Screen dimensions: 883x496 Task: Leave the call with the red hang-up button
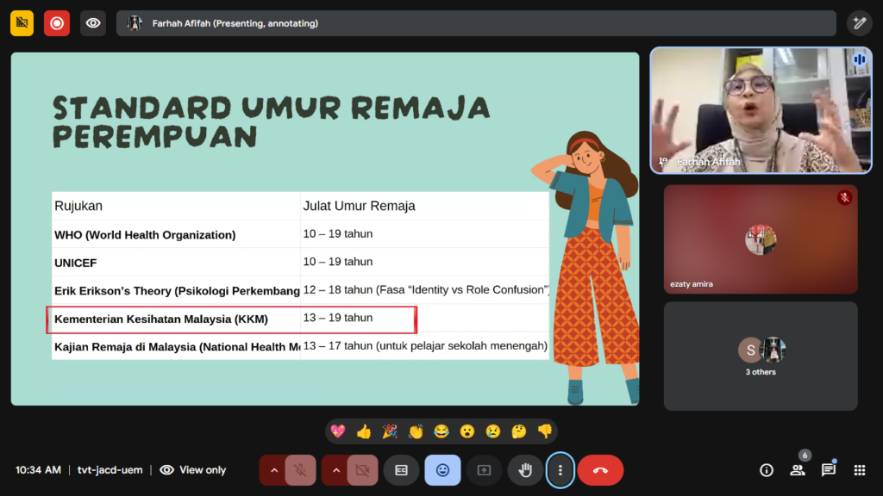click(600, 470)
